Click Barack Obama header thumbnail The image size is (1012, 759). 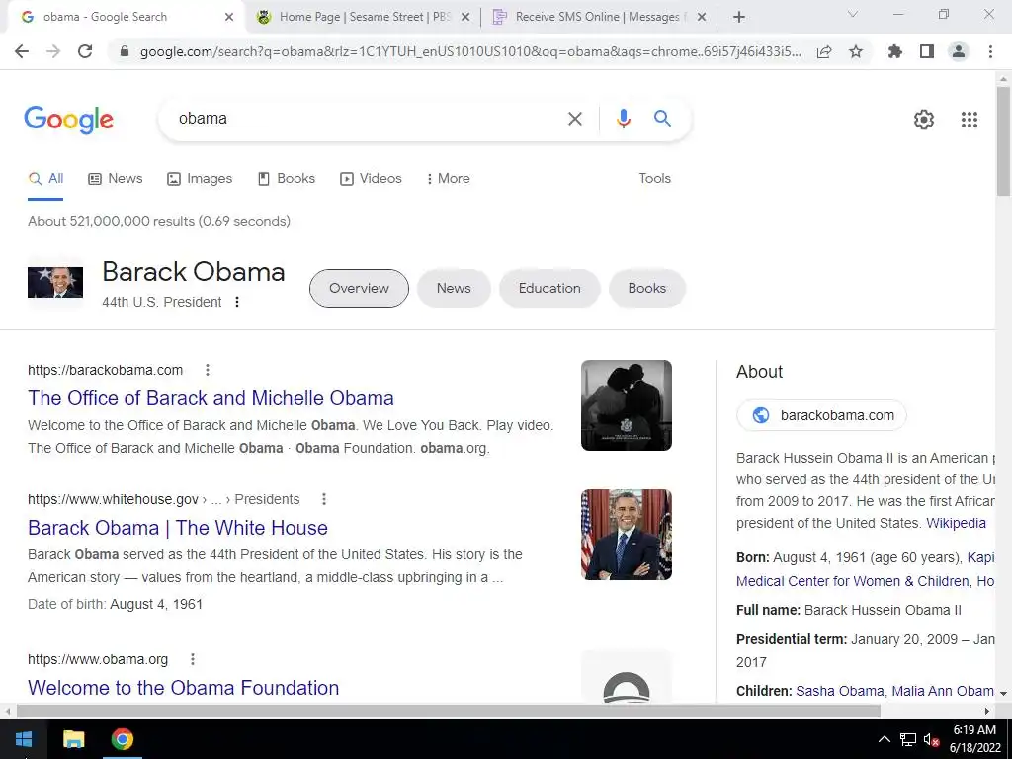(x=55, y=284)
